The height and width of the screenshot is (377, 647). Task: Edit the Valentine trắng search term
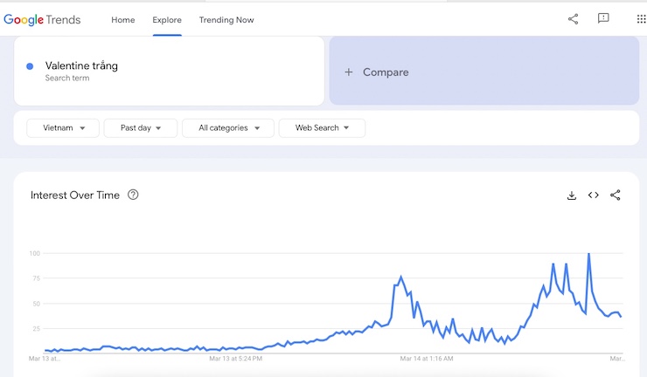81,65
